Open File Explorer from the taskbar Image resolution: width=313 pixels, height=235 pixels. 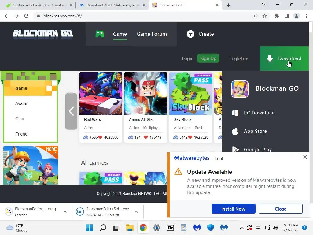(130, 228)
